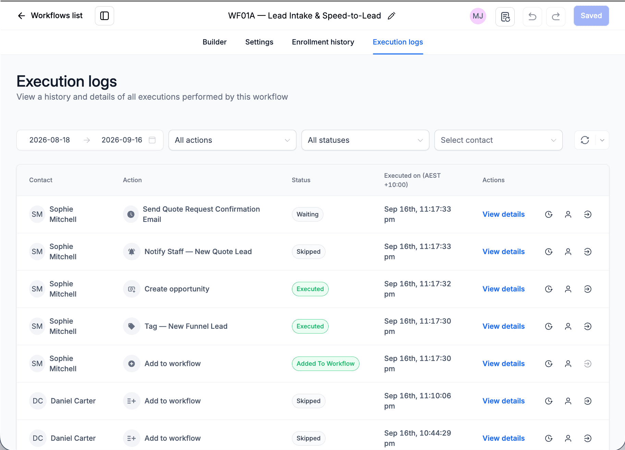Open contact icon on Notify Staff row
Screen dimensions: 625x450
pyautogui.click(x=568, y=252)
